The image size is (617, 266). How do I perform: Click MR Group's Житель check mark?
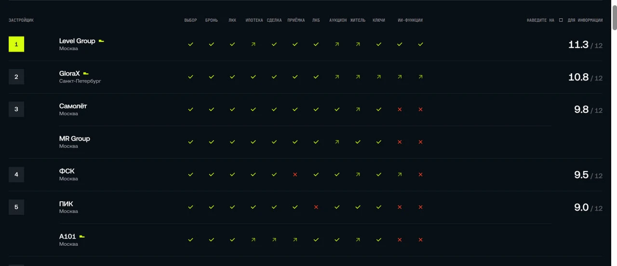[x=358, y=142]
